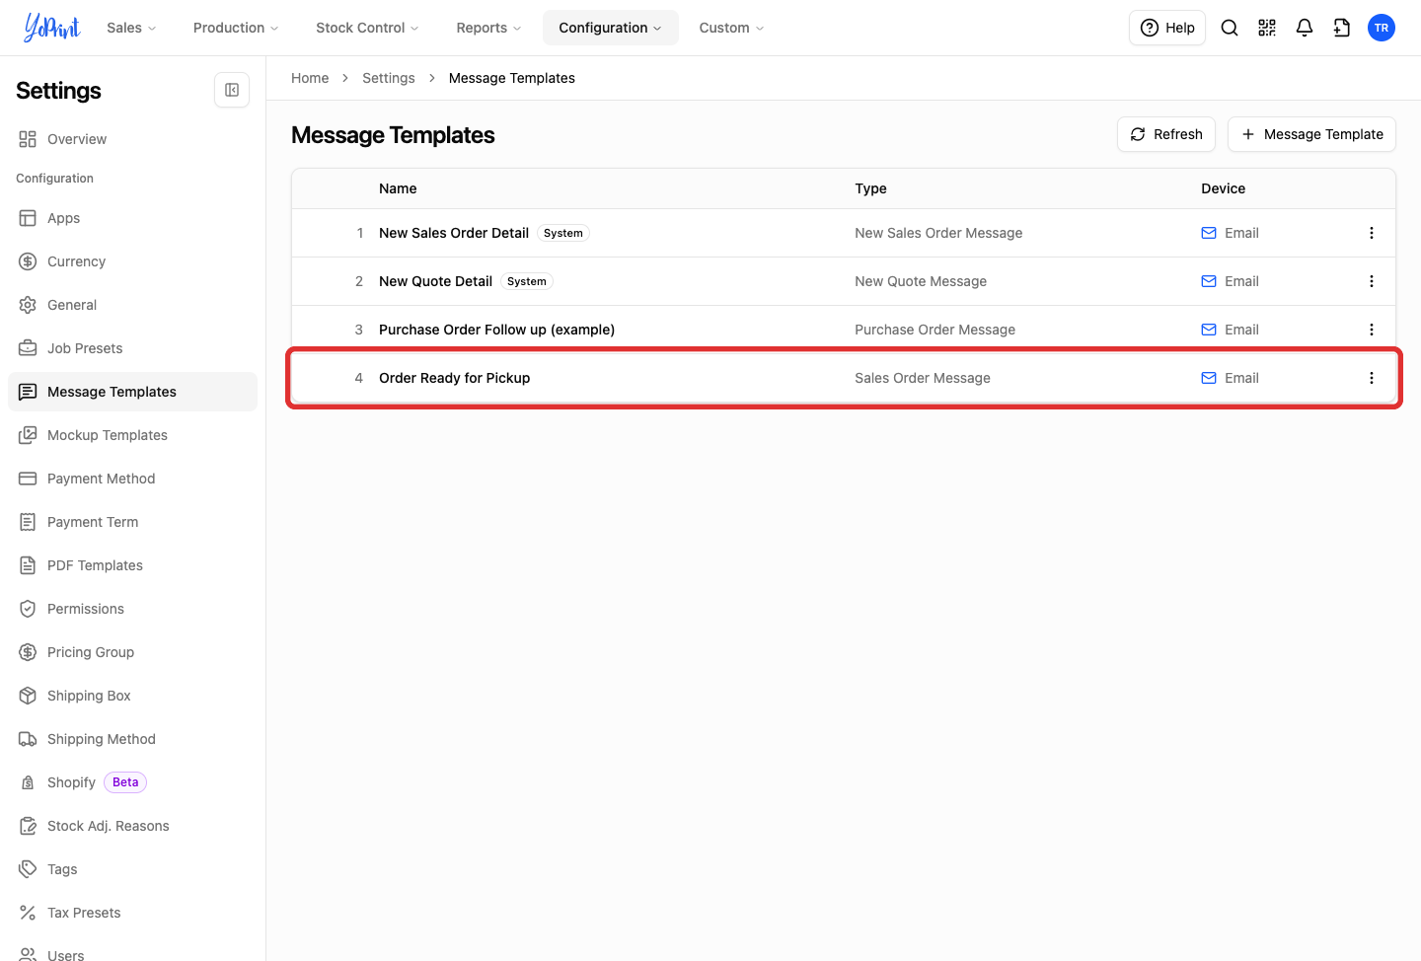Open the Order Ready for Pickup template
The width and height of the screenshot is (1421, 961).
(454, 378)
